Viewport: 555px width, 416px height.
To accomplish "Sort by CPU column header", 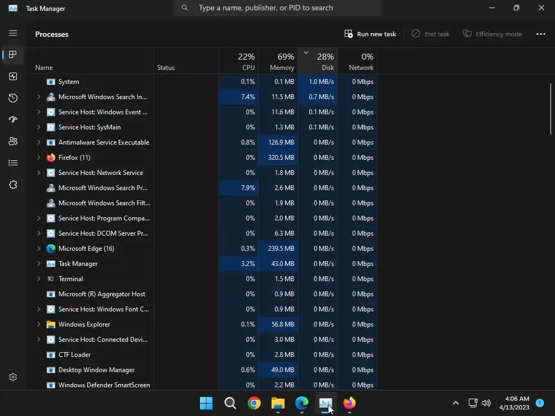I will (x=238, y=61).
